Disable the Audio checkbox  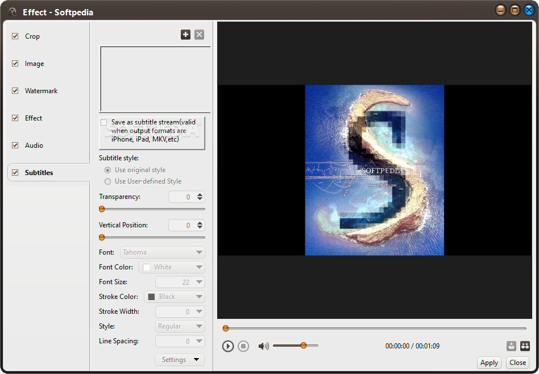click(15, 145)
